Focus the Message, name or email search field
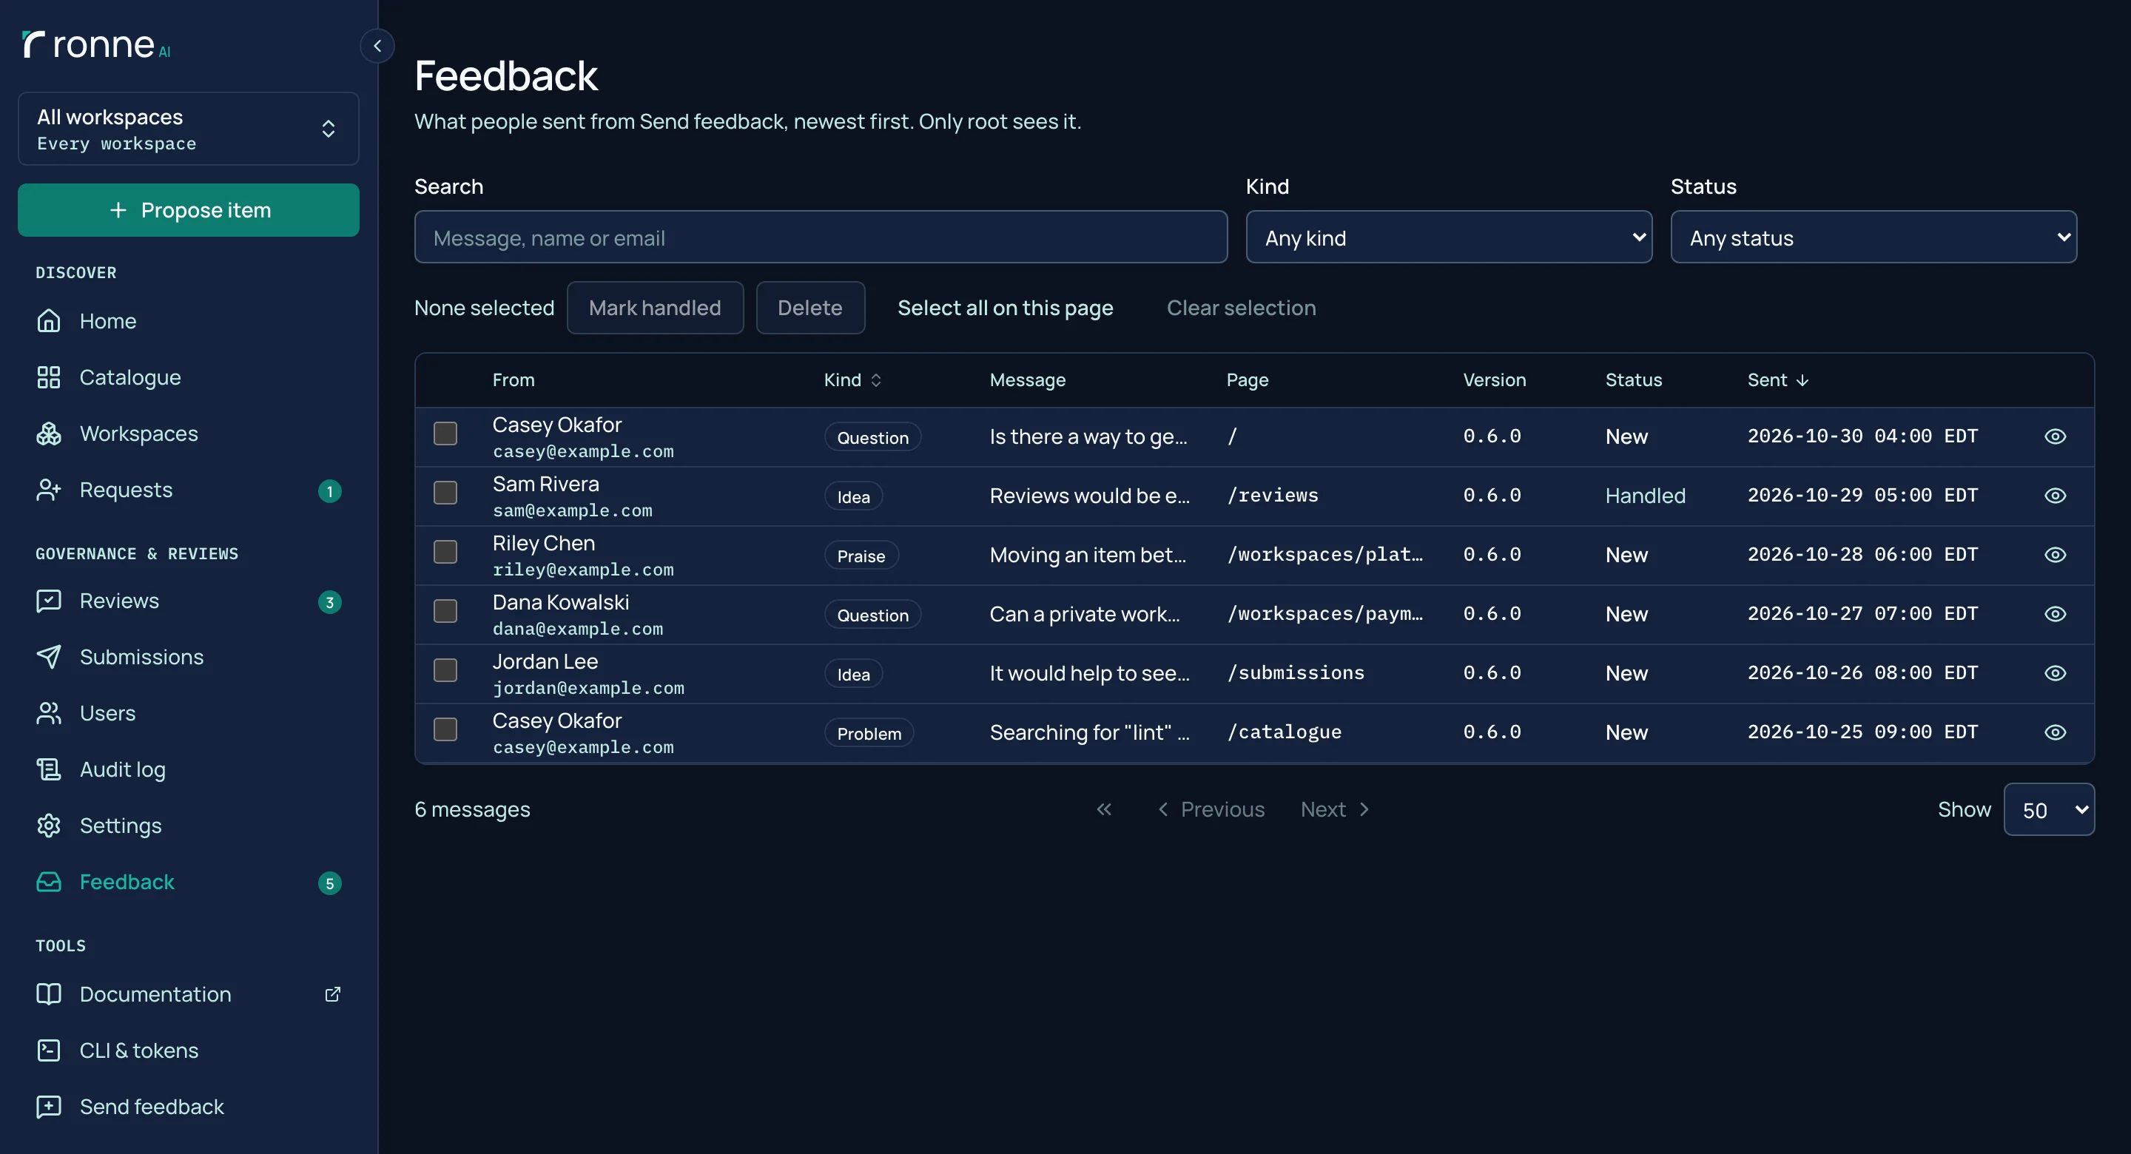This screenshot has height=1154, width=2131. [821, 237]
